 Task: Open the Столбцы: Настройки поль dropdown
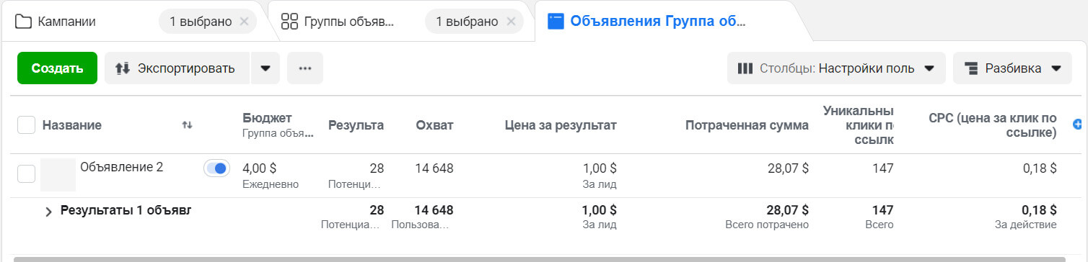tap(836, 68)
